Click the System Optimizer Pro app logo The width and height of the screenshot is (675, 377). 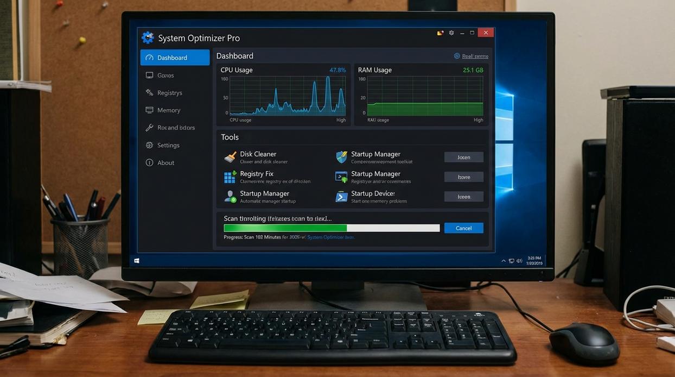pos(148,37)
